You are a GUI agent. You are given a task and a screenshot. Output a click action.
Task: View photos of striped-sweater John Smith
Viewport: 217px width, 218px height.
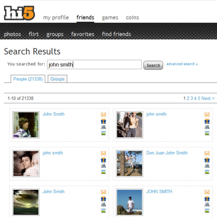103,133
